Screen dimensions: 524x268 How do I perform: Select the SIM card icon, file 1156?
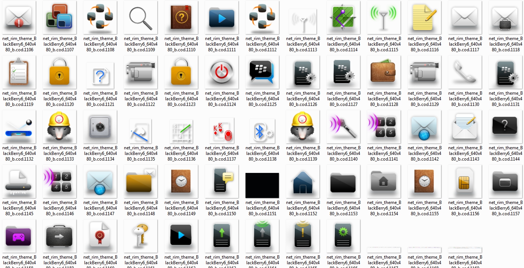tap(465, 181)
